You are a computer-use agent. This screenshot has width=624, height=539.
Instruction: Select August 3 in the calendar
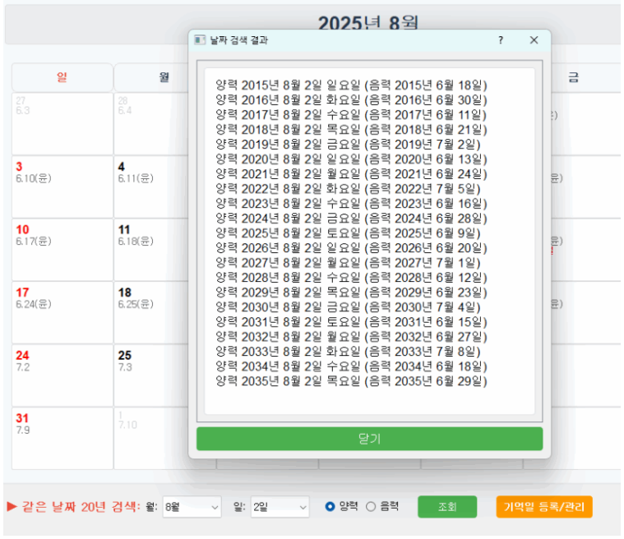(x=62, y=187)
